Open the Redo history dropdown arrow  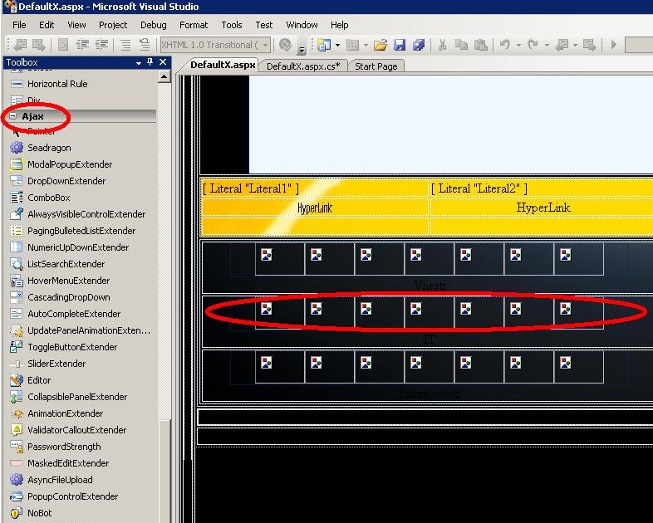547,45
